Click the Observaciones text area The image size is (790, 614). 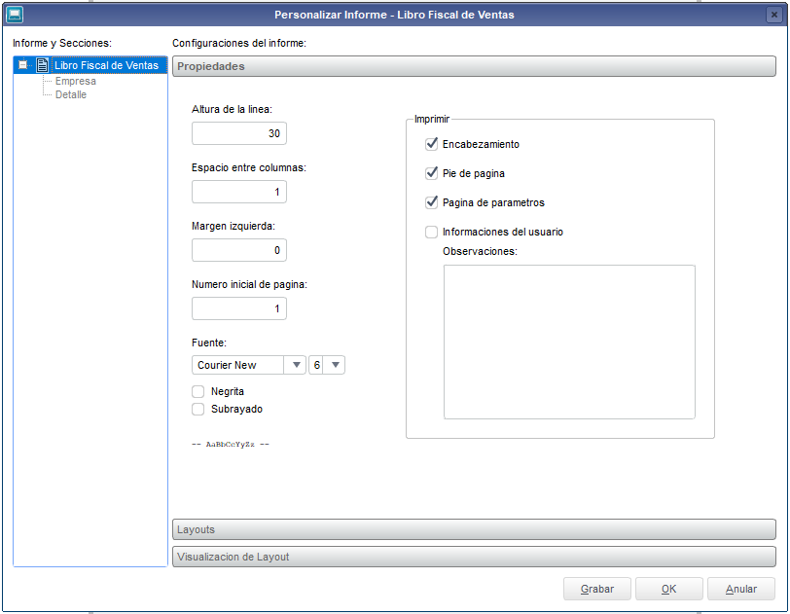pyautogui.click(x=569, y=342)
